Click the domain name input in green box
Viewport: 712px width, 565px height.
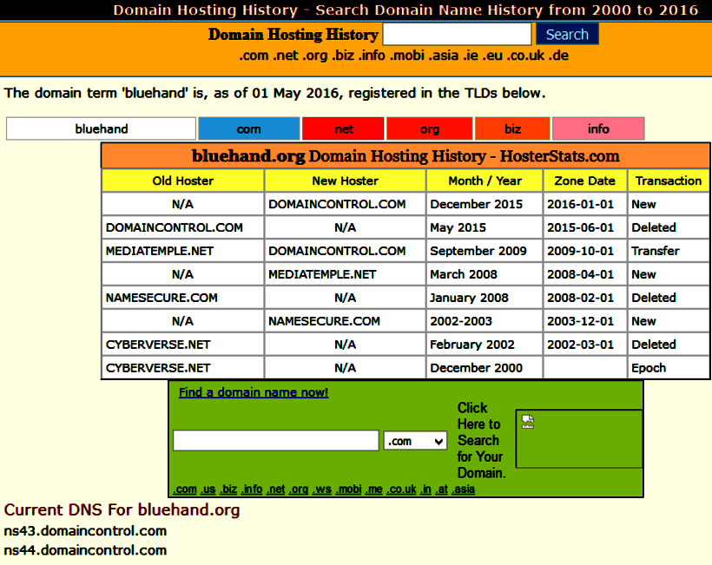tap(276, 441)
